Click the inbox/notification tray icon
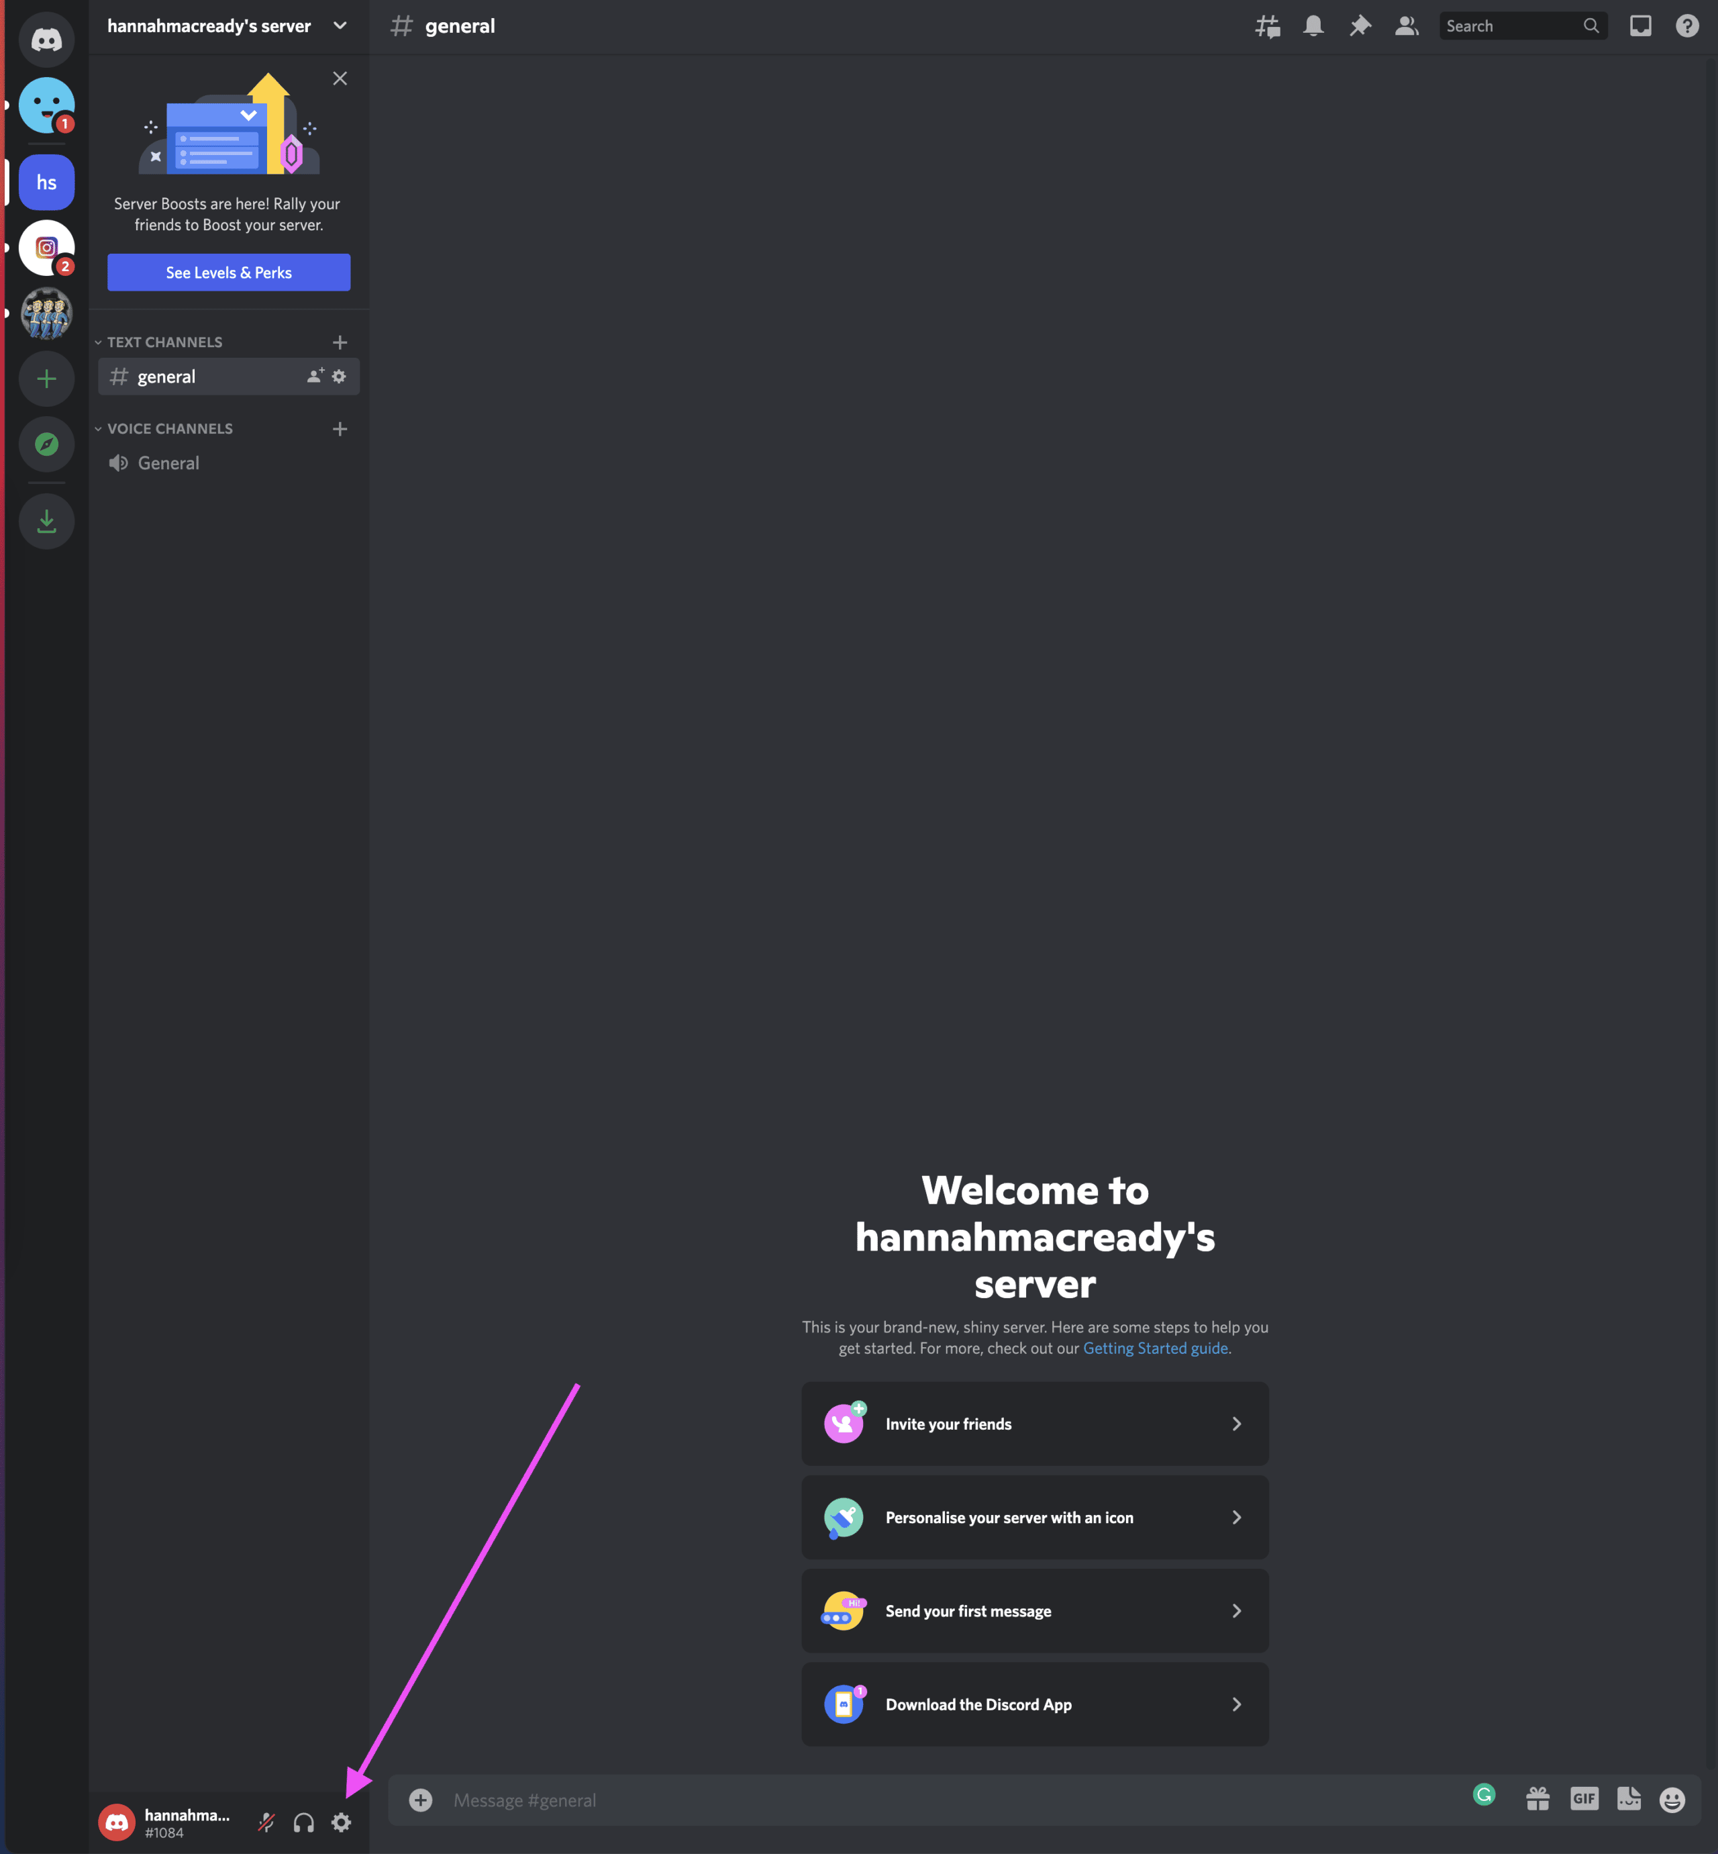1718x1854 pixels. 1642,26
